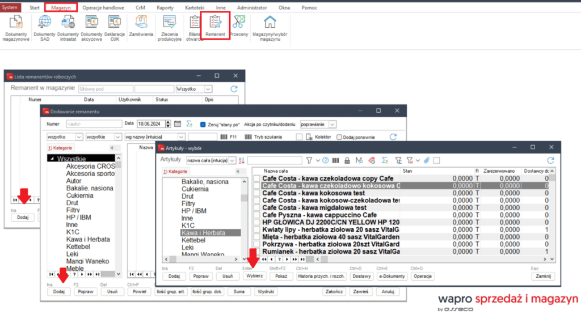Refresh the Artykuły - wybór list

coord(550,160)
